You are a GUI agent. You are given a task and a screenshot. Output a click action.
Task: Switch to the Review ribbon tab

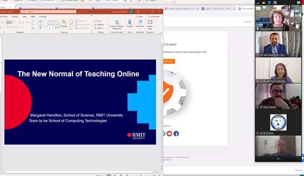pyautogui.click(x=15, y=17)
